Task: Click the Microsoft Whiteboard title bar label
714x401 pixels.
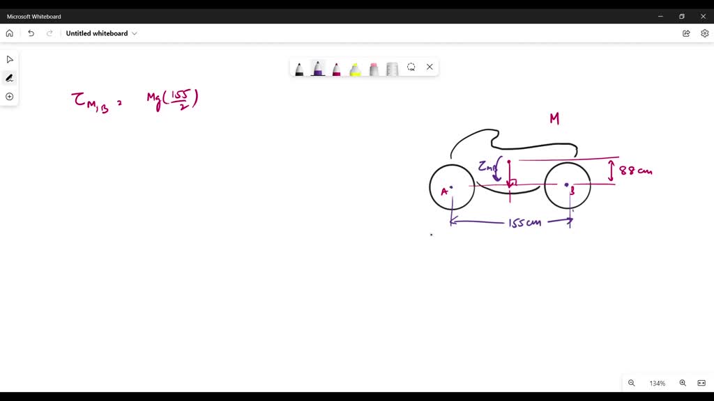Action: [x=33, y=16]
